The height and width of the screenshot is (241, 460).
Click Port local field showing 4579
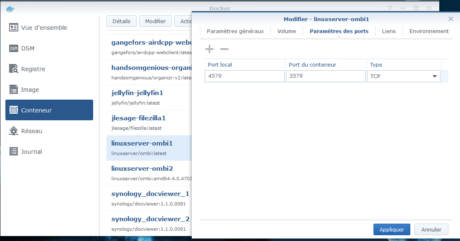(245, 76)
